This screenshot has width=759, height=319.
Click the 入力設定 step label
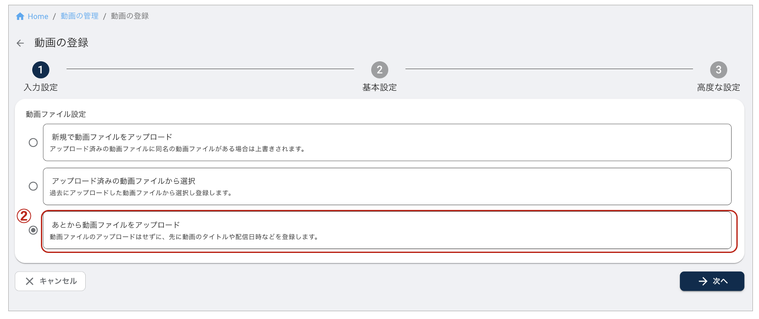click(40, 87)
